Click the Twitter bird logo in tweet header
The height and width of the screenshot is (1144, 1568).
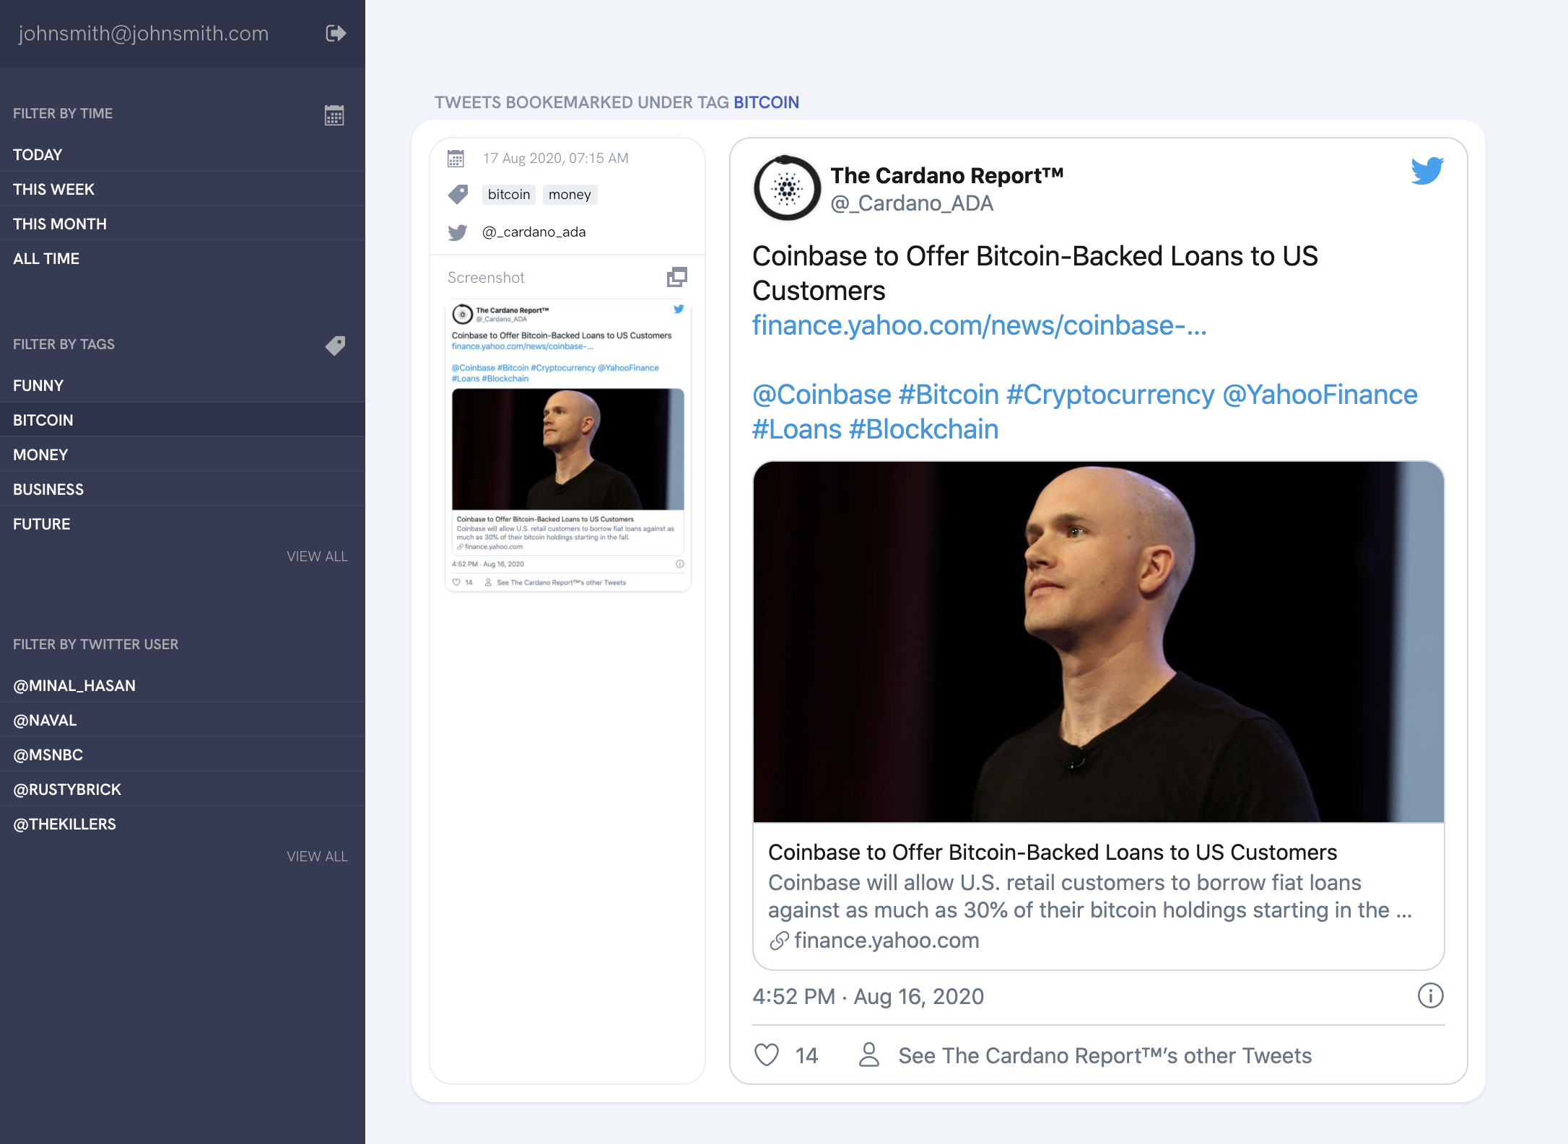1427,171
